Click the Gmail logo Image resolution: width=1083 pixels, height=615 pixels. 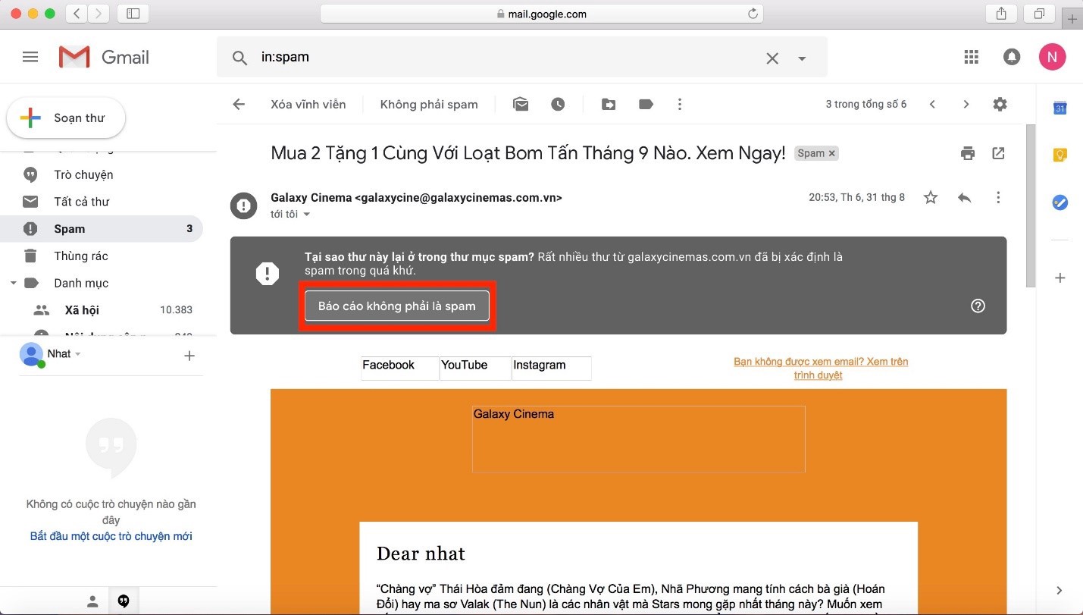click(104, 57)
